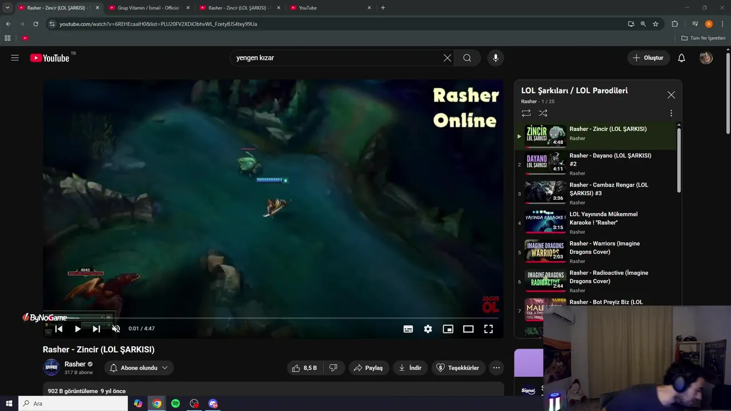Open the YouTube hamburger guide menu
This screenshot has width=731, height=411.
click(x=15, y=58)
